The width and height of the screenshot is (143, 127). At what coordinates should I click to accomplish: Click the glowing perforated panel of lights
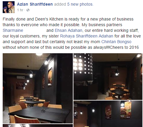(x=83, y=64)
